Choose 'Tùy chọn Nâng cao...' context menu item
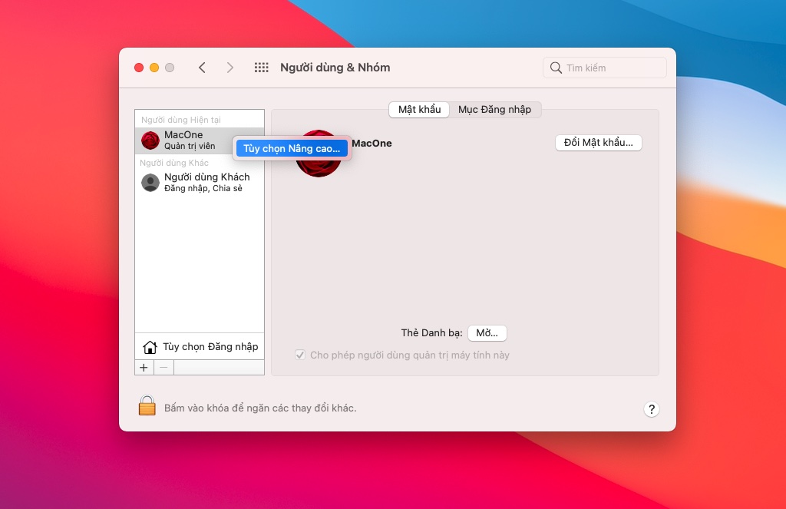This screenshot has width=786, height=509. [x=292, y=148]
